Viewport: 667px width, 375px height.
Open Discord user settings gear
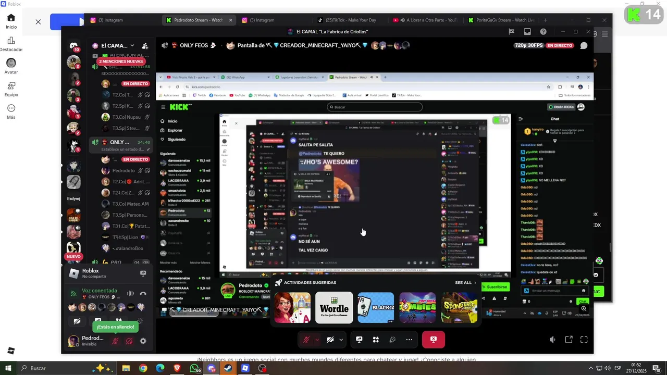[143, 341]
